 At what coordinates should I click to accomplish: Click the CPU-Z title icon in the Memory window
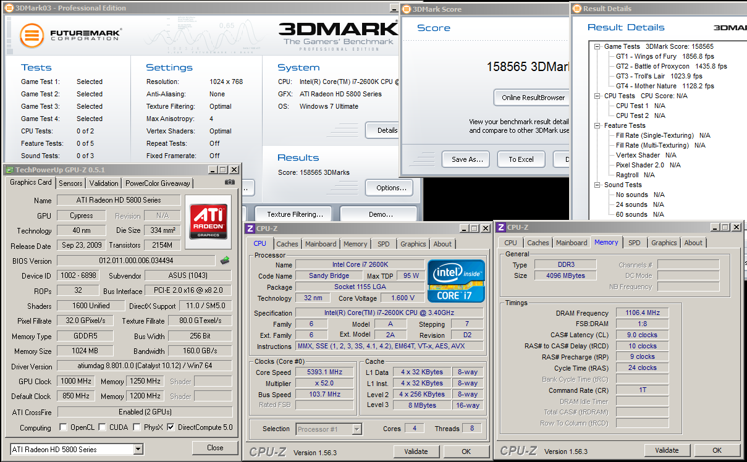coord(501,227)
